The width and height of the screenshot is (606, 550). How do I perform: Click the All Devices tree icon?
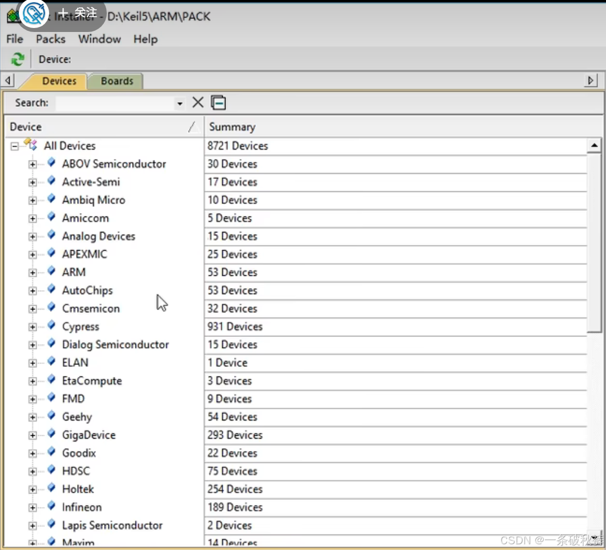pos(31,145)
